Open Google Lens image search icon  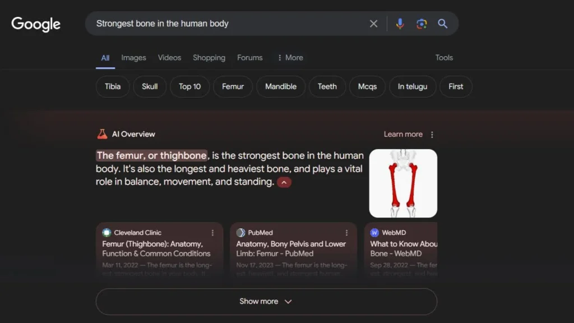tap(422, 24)
